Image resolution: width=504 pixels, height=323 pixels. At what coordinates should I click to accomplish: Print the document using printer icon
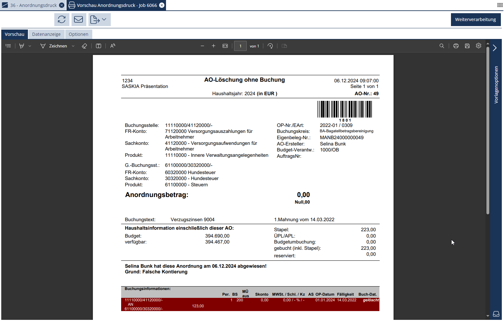pyautogui.click(x=456, y=46)
